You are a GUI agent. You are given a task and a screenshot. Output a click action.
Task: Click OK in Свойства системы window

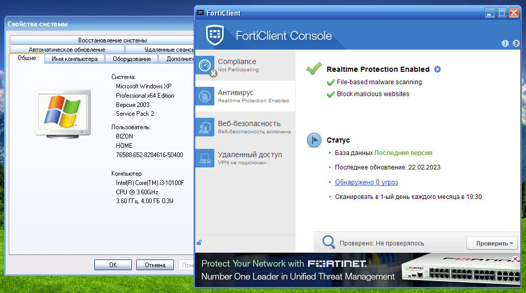click(x=113, y=265)
